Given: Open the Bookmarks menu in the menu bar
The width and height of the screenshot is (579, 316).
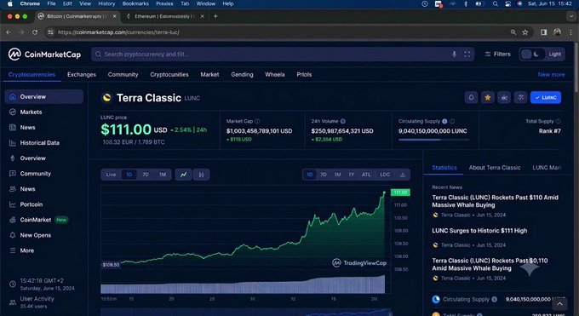Looking at the screenshot, I should tap(135, 3).
